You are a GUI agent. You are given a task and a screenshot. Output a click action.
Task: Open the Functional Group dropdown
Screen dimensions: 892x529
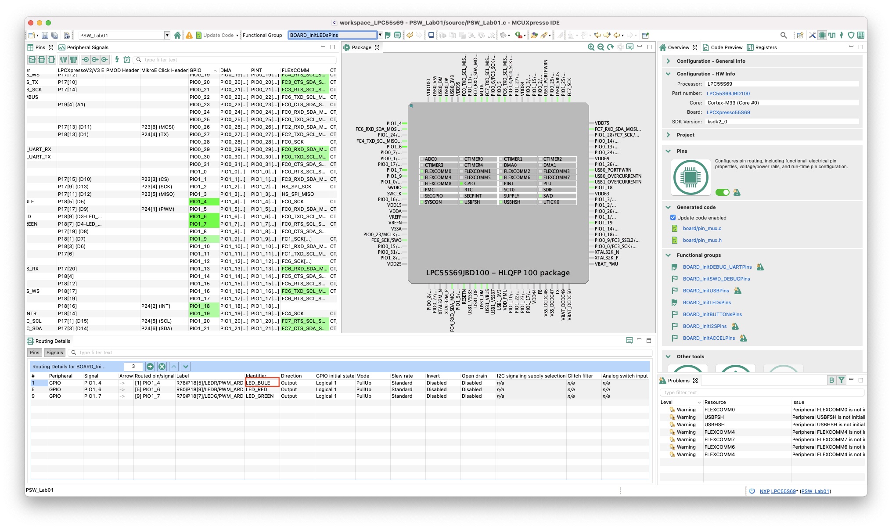(x=380, y=35)
